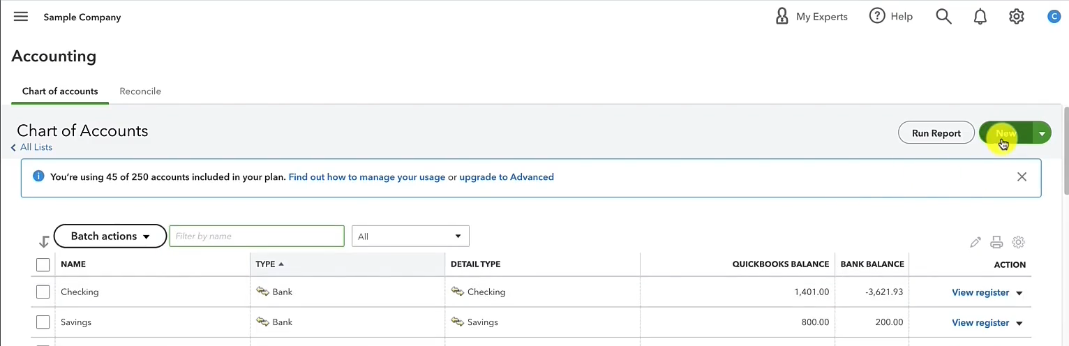Open 'Find out how to manage your usage' link

366,177
